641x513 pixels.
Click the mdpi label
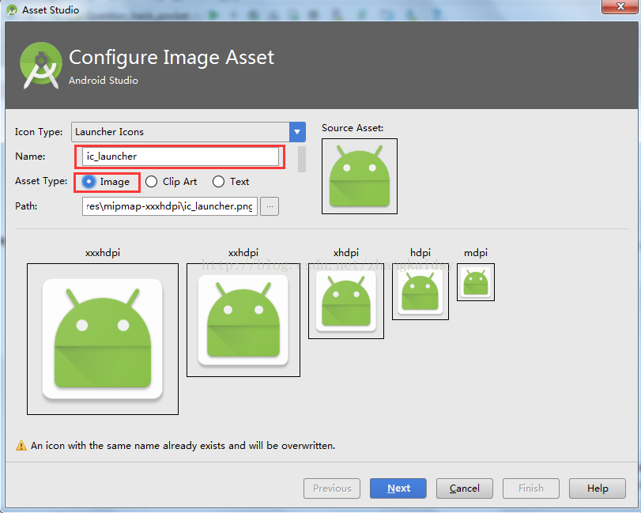476,253
